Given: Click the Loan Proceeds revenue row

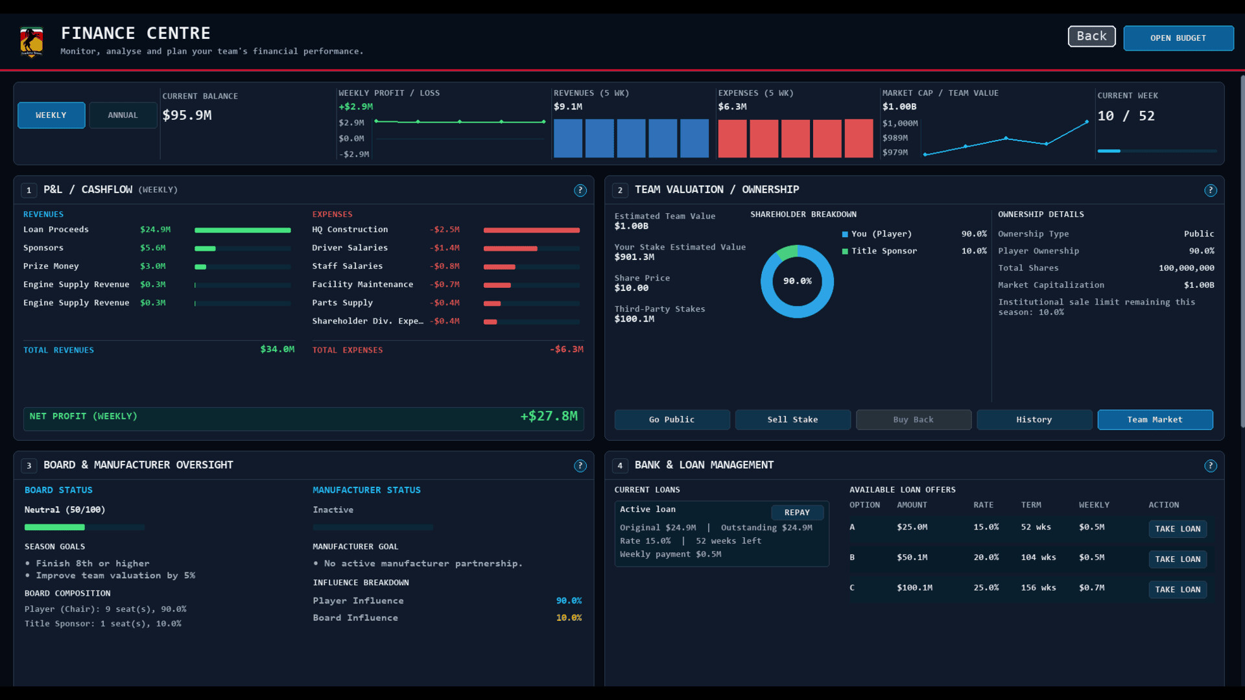Looking at the screenshot, I should [x=158, y=229].
